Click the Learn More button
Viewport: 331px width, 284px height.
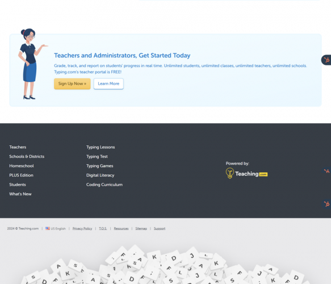(108, 84)
